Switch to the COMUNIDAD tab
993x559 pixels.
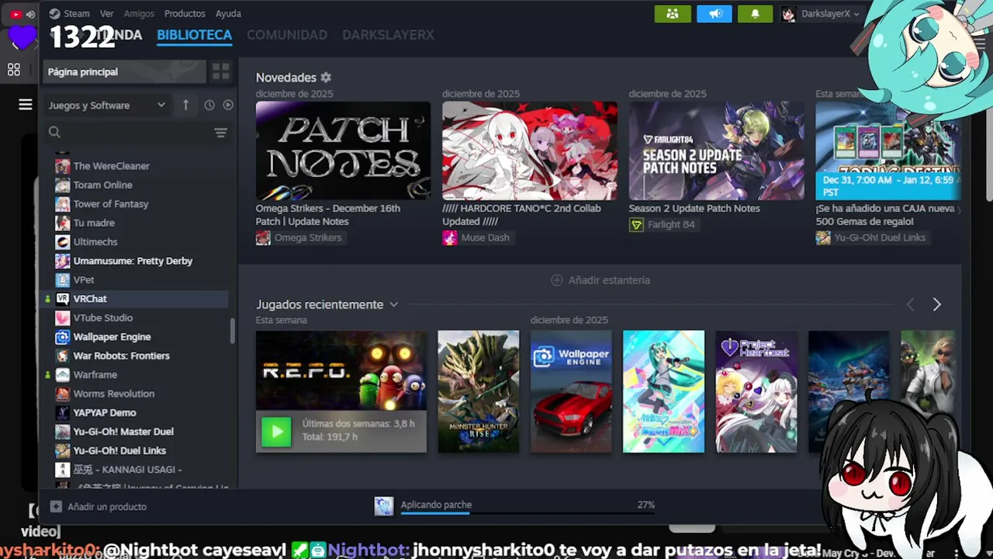tap(287, 35)
